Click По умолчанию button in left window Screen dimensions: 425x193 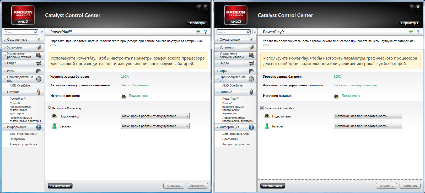pyautogui.click(x=60, y=186)
